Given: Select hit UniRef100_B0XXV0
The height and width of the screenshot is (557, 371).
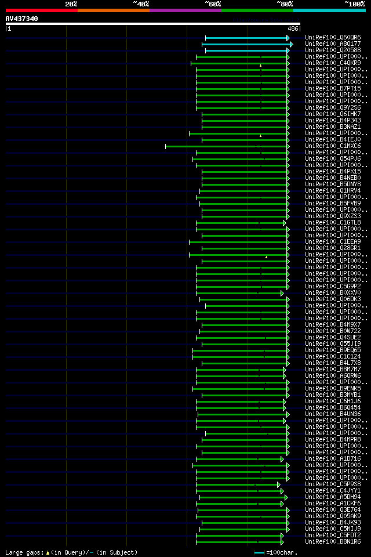Looking at the screenshot, I should [333, 292].
